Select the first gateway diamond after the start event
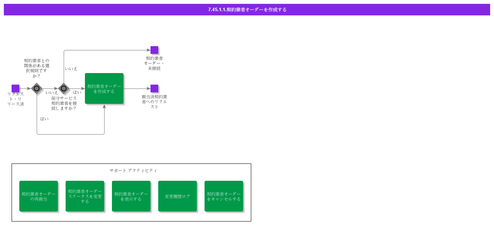This screenshot has width=494, height=225. coord(37,88)
